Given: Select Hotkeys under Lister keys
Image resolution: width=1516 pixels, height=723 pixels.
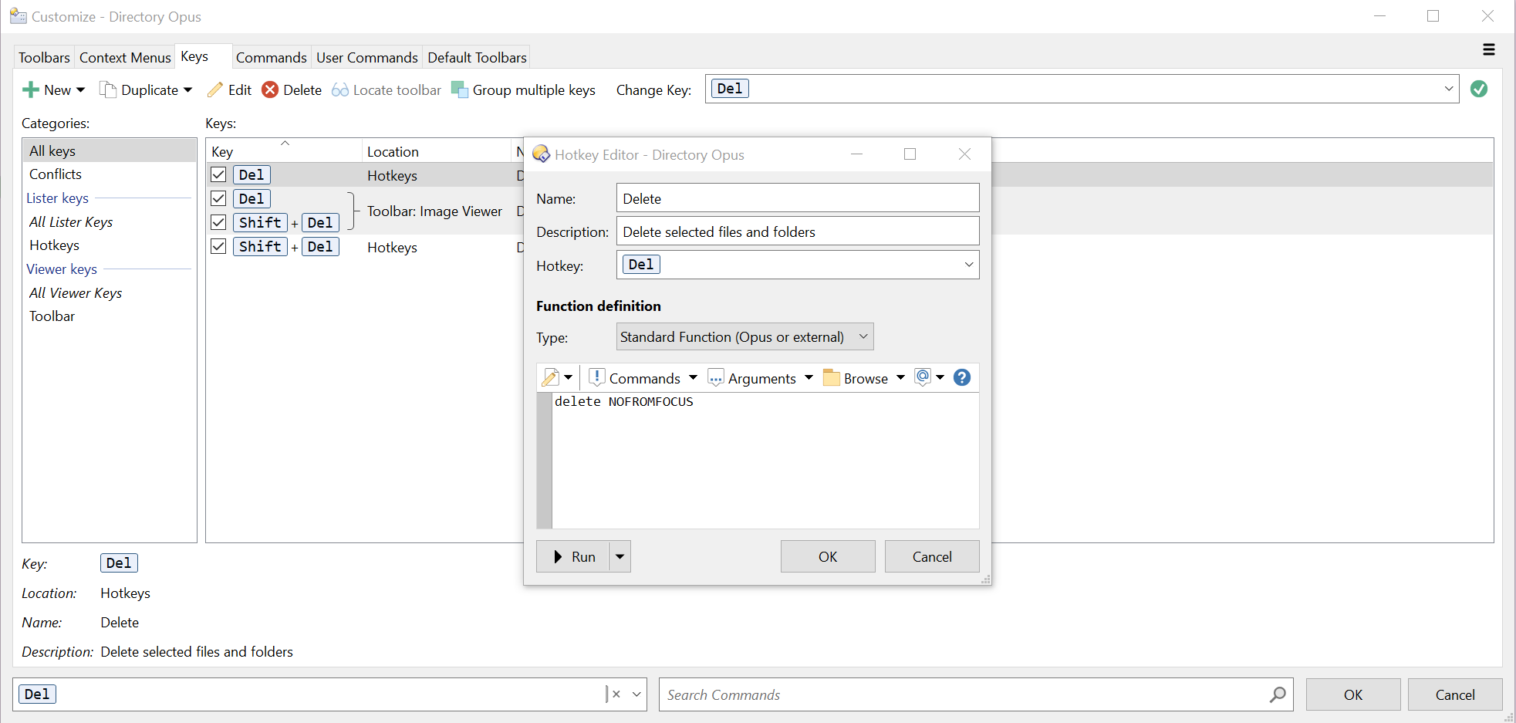Looking at the screenshot, I should [x=110, y=245].
